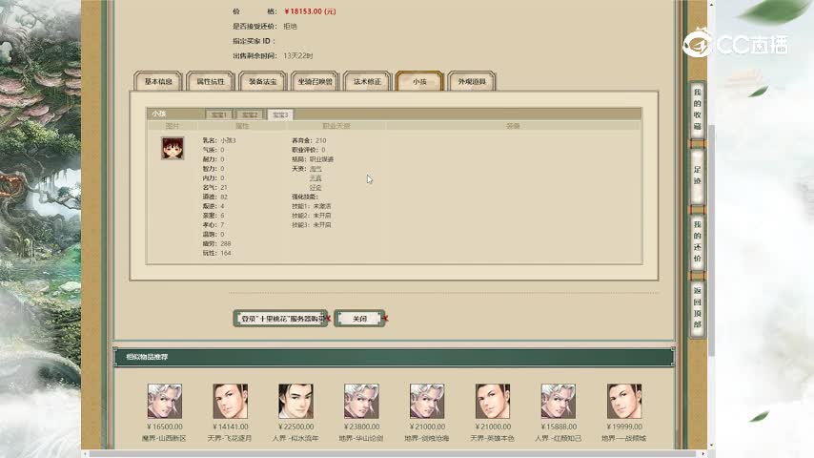Viewport: 814px width, 458px height.
Task: Open the ¥19999.00 character avatar
Action: coord(623,401)
